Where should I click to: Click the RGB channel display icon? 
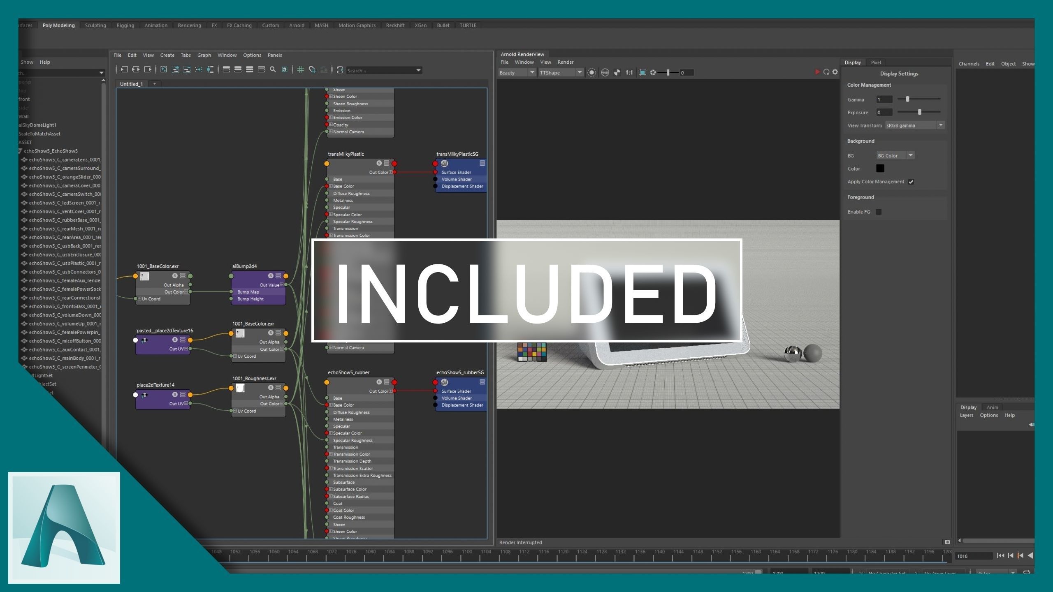tap(605, 73)
